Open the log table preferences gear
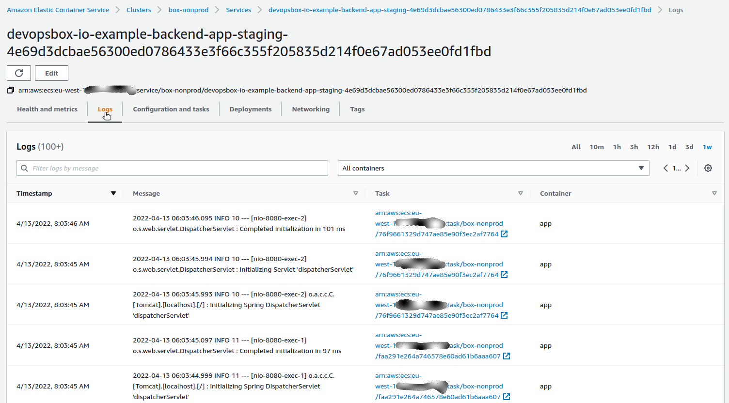 (x=708, y=168)
